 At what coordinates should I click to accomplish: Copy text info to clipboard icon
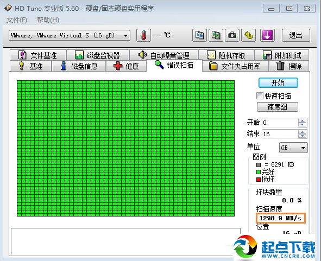(199, 35)
